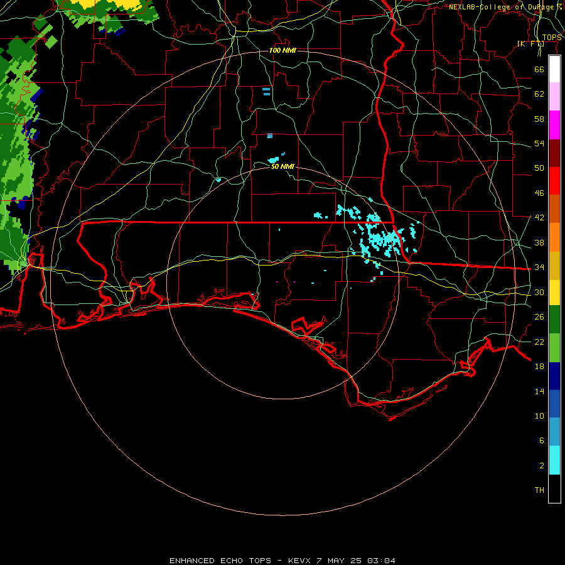Click the legend value '2'
The height and width of the screenshot is (565, 565).
click(x=541, y=466)
